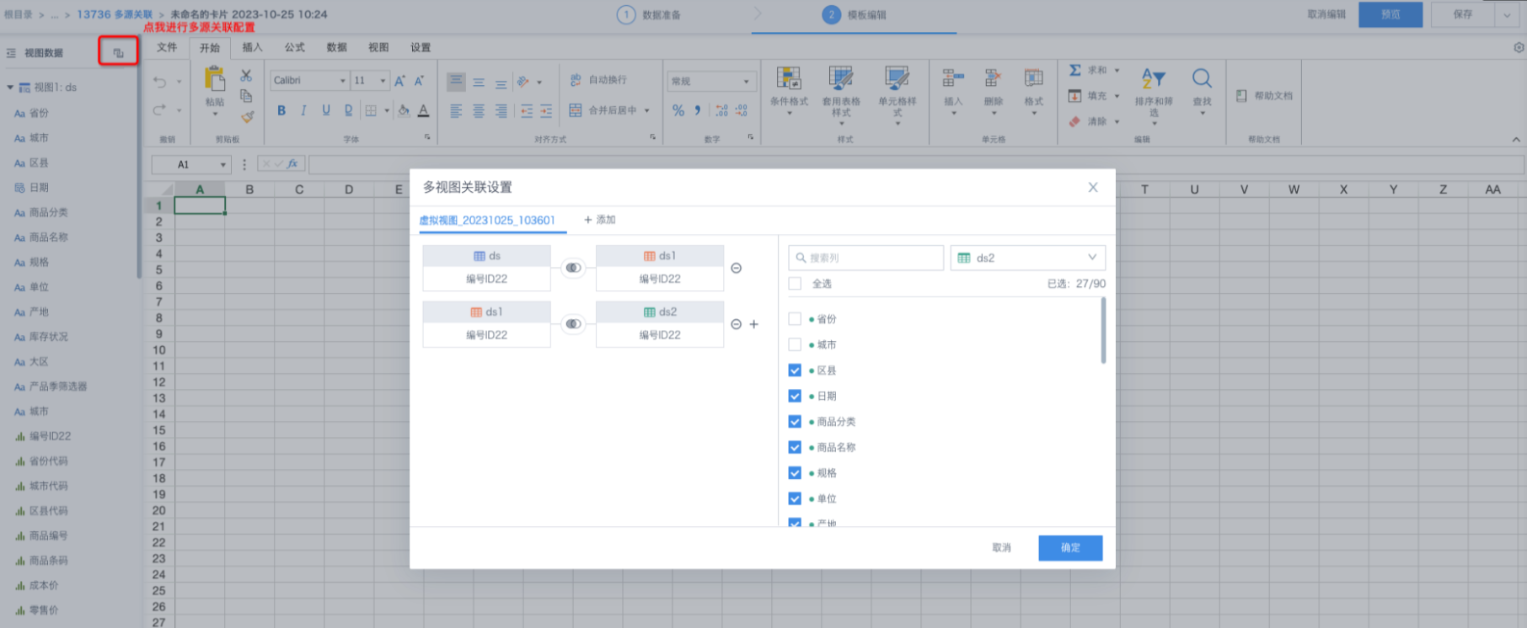Click the cut scissors icon
1527x628 pixels.
click(x=246, y=76)
